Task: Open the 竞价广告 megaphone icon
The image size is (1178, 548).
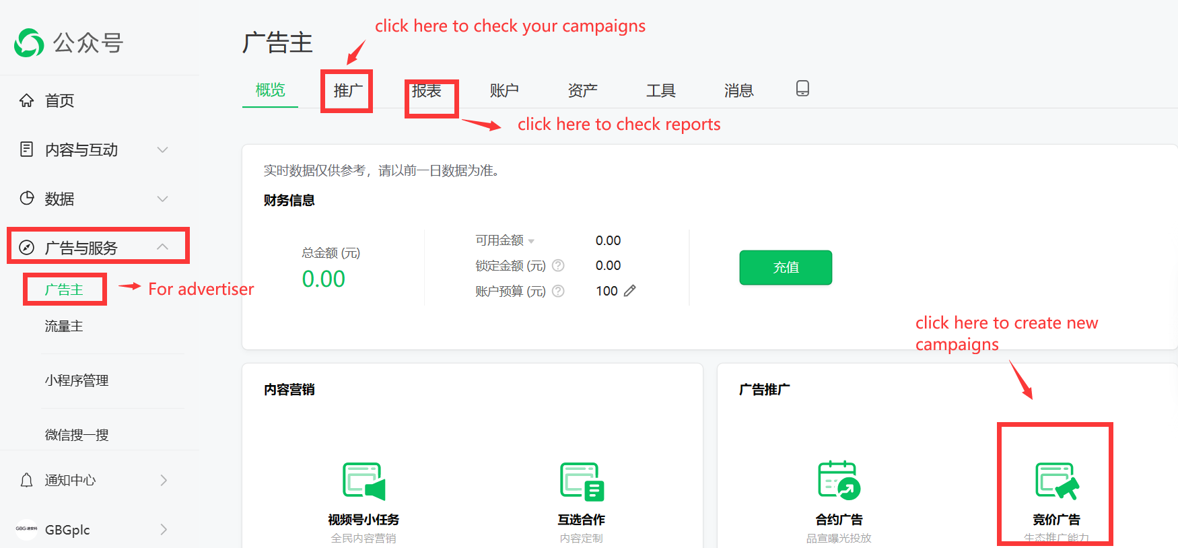Action: pos(1057,481)
